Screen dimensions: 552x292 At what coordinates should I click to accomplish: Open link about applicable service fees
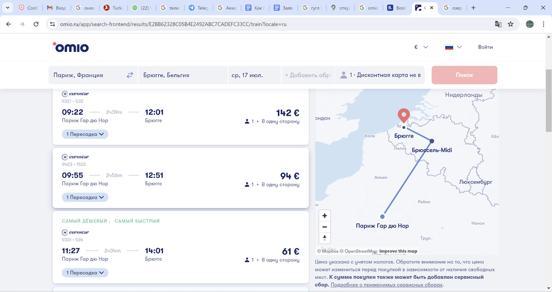click(386, 285)
